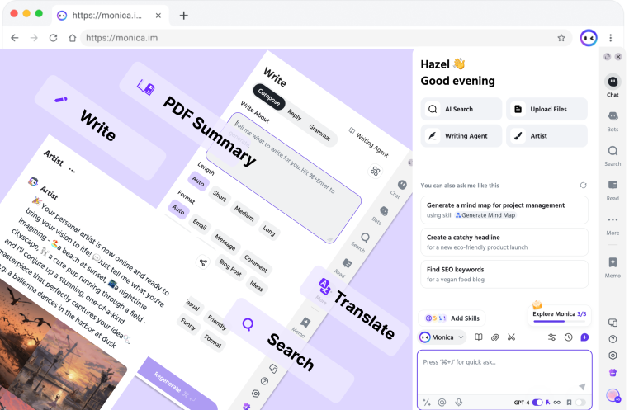This screenshot has height=410, width=634.
Task: Attach a file with the paperclip icon
Action: coord(495,337)
